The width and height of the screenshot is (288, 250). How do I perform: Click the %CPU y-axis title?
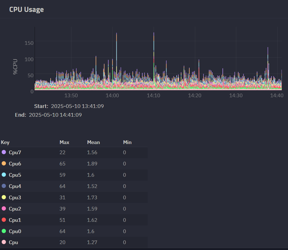click(x=15, y=67)
